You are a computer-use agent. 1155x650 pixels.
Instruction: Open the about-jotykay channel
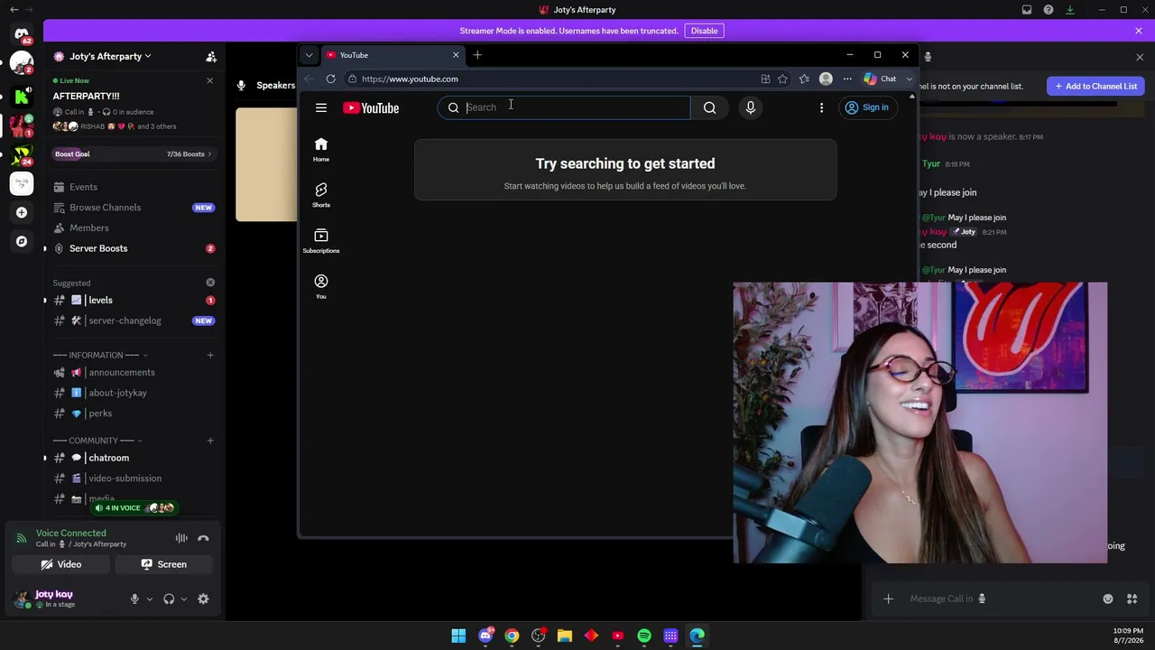tap(134, 393)
